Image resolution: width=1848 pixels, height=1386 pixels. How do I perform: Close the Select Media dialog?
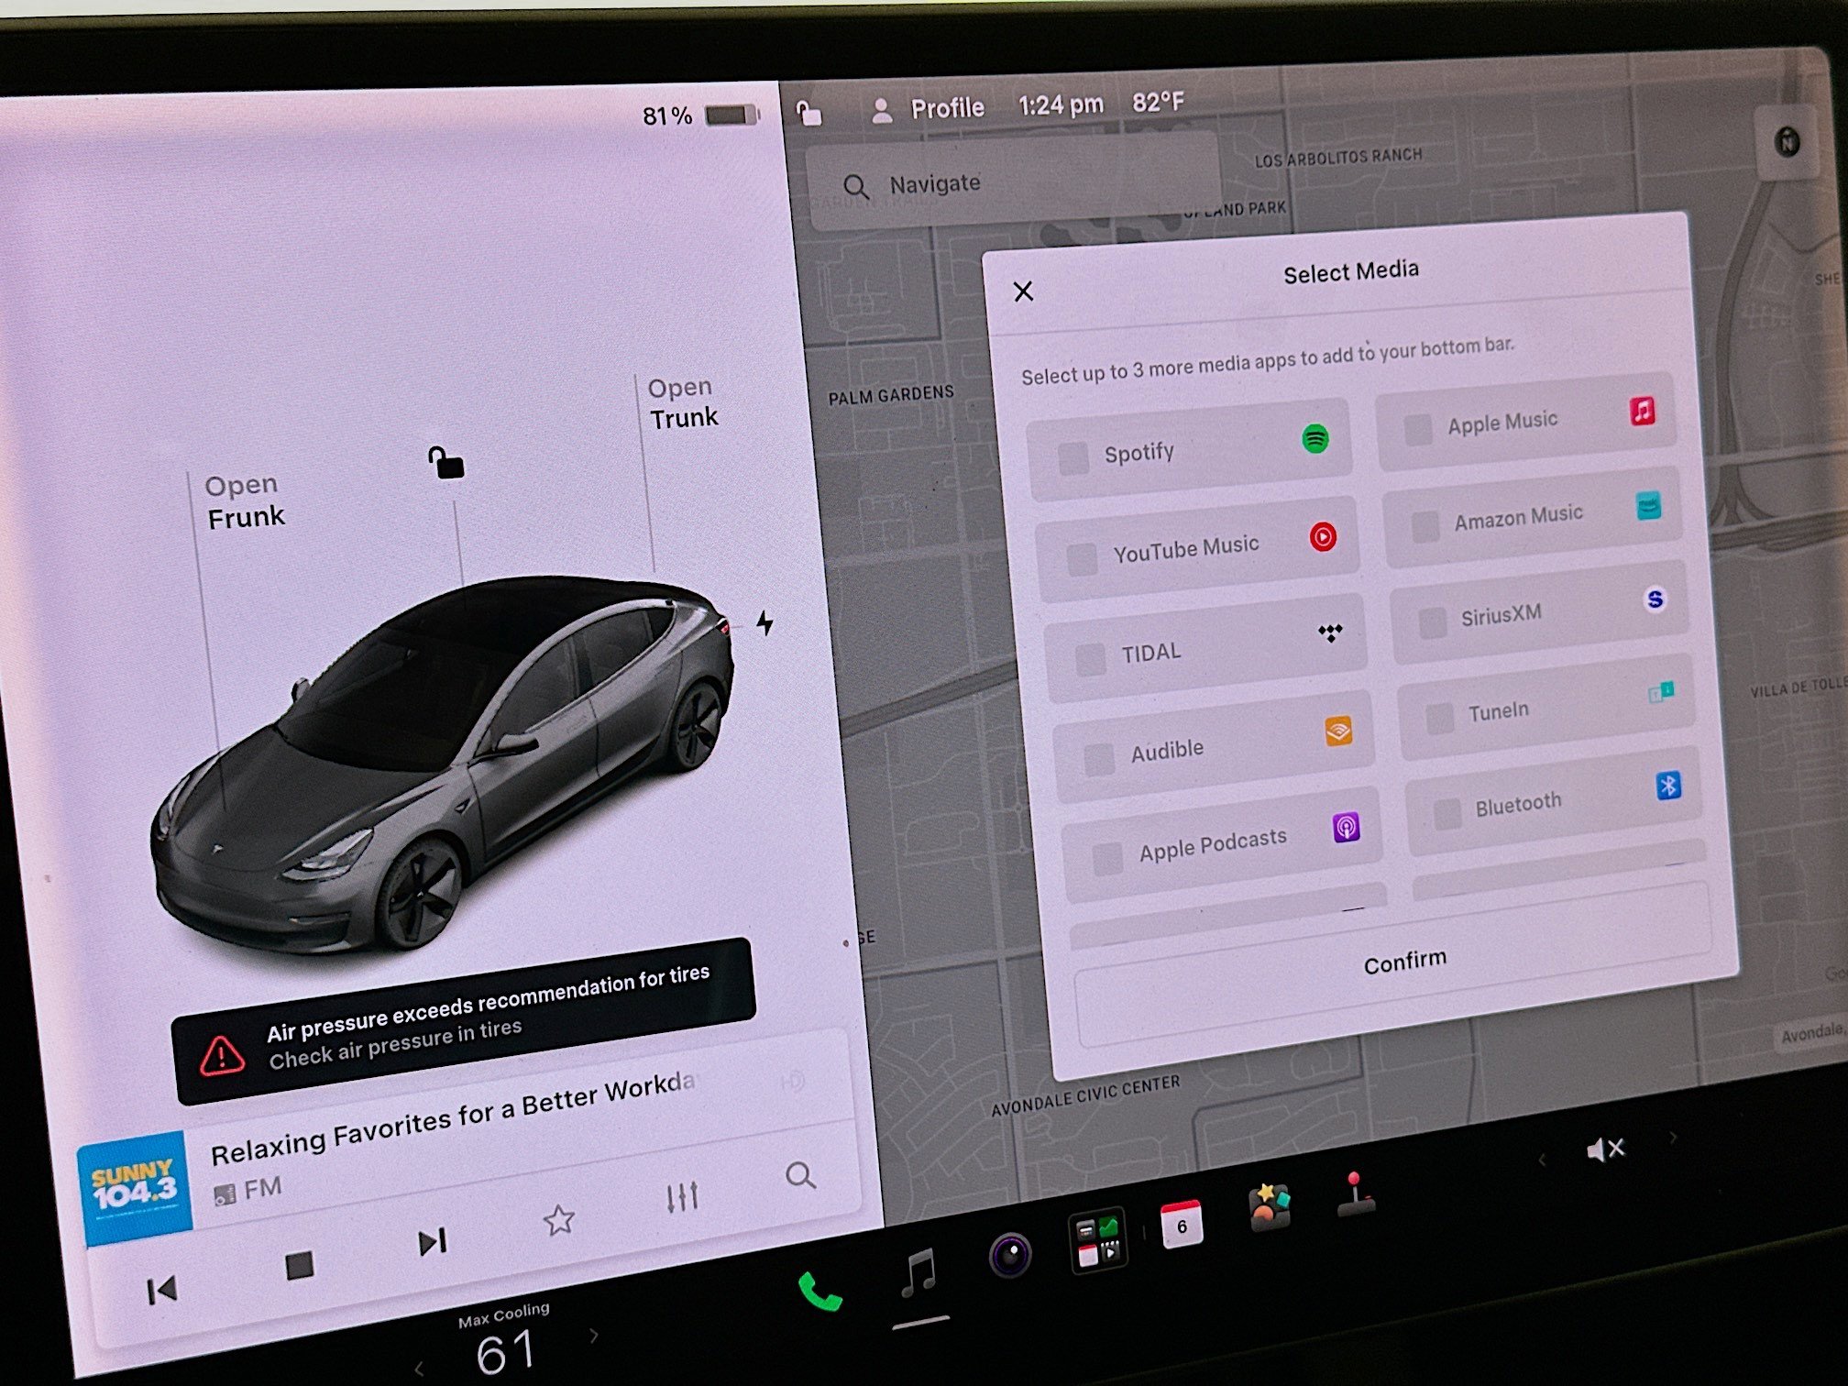point(1023,291)
